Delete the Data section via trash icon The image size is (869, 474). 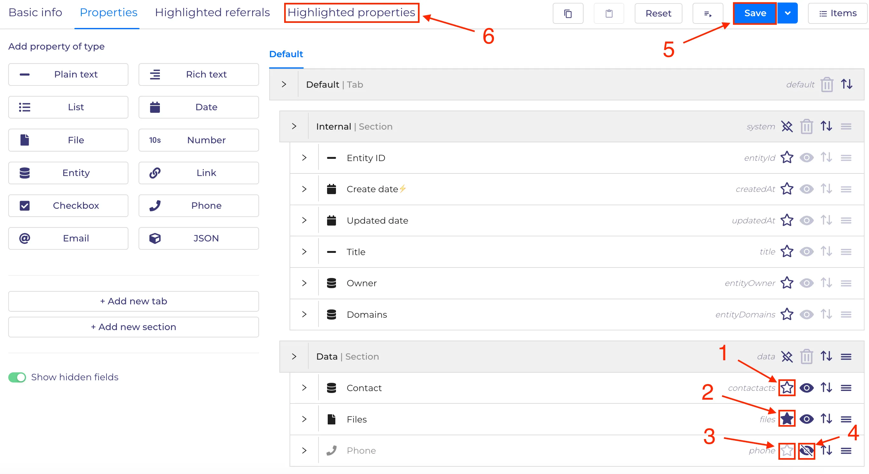[807, 357]
